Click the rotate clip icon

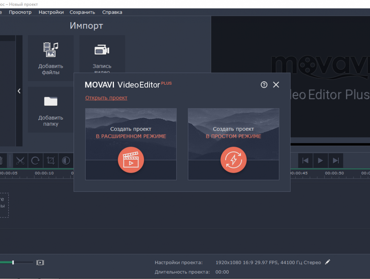click(x=36, y=161)
